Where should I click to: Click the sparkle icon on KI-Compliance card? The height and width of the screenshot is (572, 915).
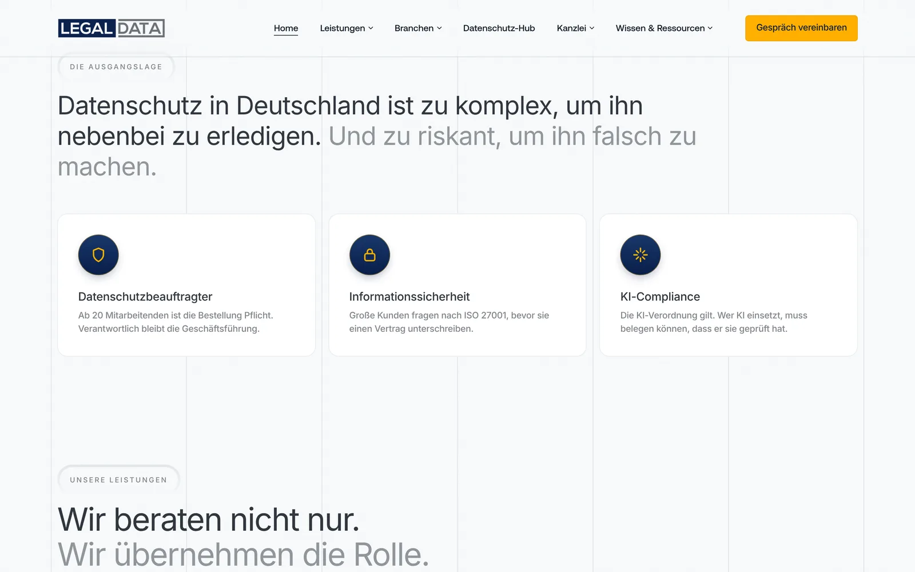point(640,255)
